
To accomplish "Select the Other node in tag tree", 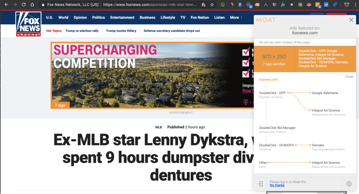I will click(263, 163).
